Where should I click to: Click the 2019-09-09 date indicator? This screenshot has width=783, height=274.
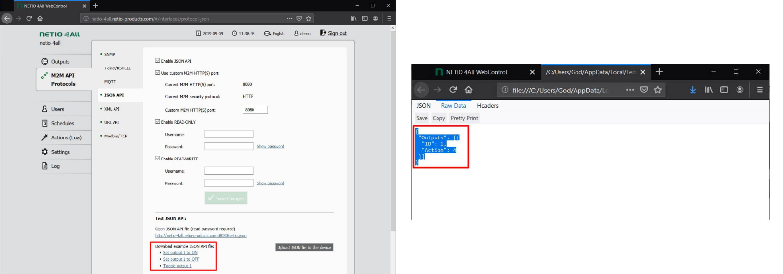point(209,33)
